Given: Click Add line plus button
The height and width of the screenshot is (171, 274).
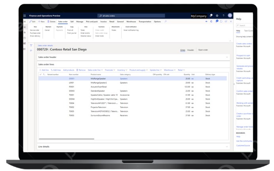Looking at the screenshot, I should [44, 70].
